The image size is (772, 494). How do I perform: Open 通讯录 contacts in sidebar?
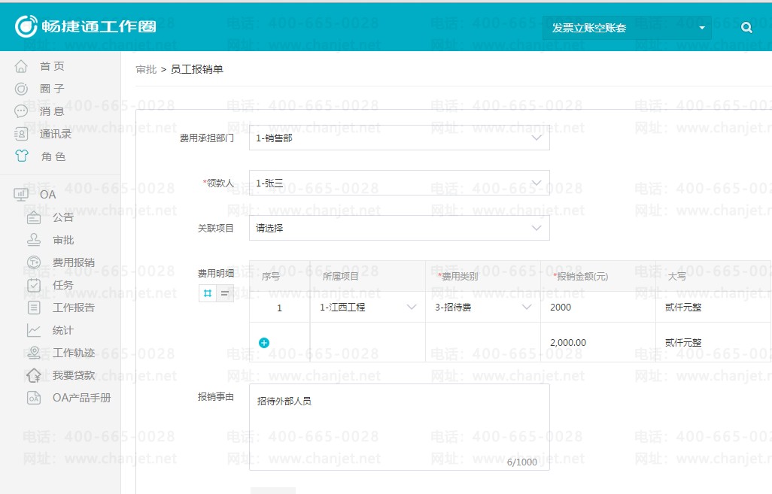coord(22,134)
